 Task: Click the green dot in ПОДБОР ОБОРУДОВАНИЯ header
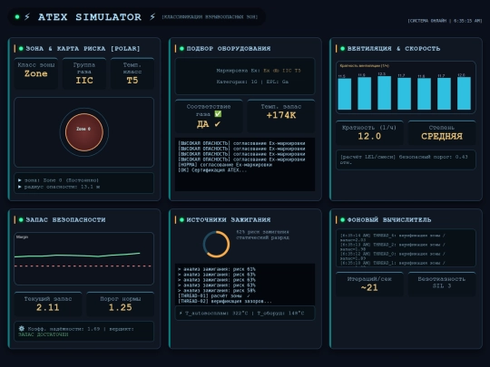[x=181, y=48]
